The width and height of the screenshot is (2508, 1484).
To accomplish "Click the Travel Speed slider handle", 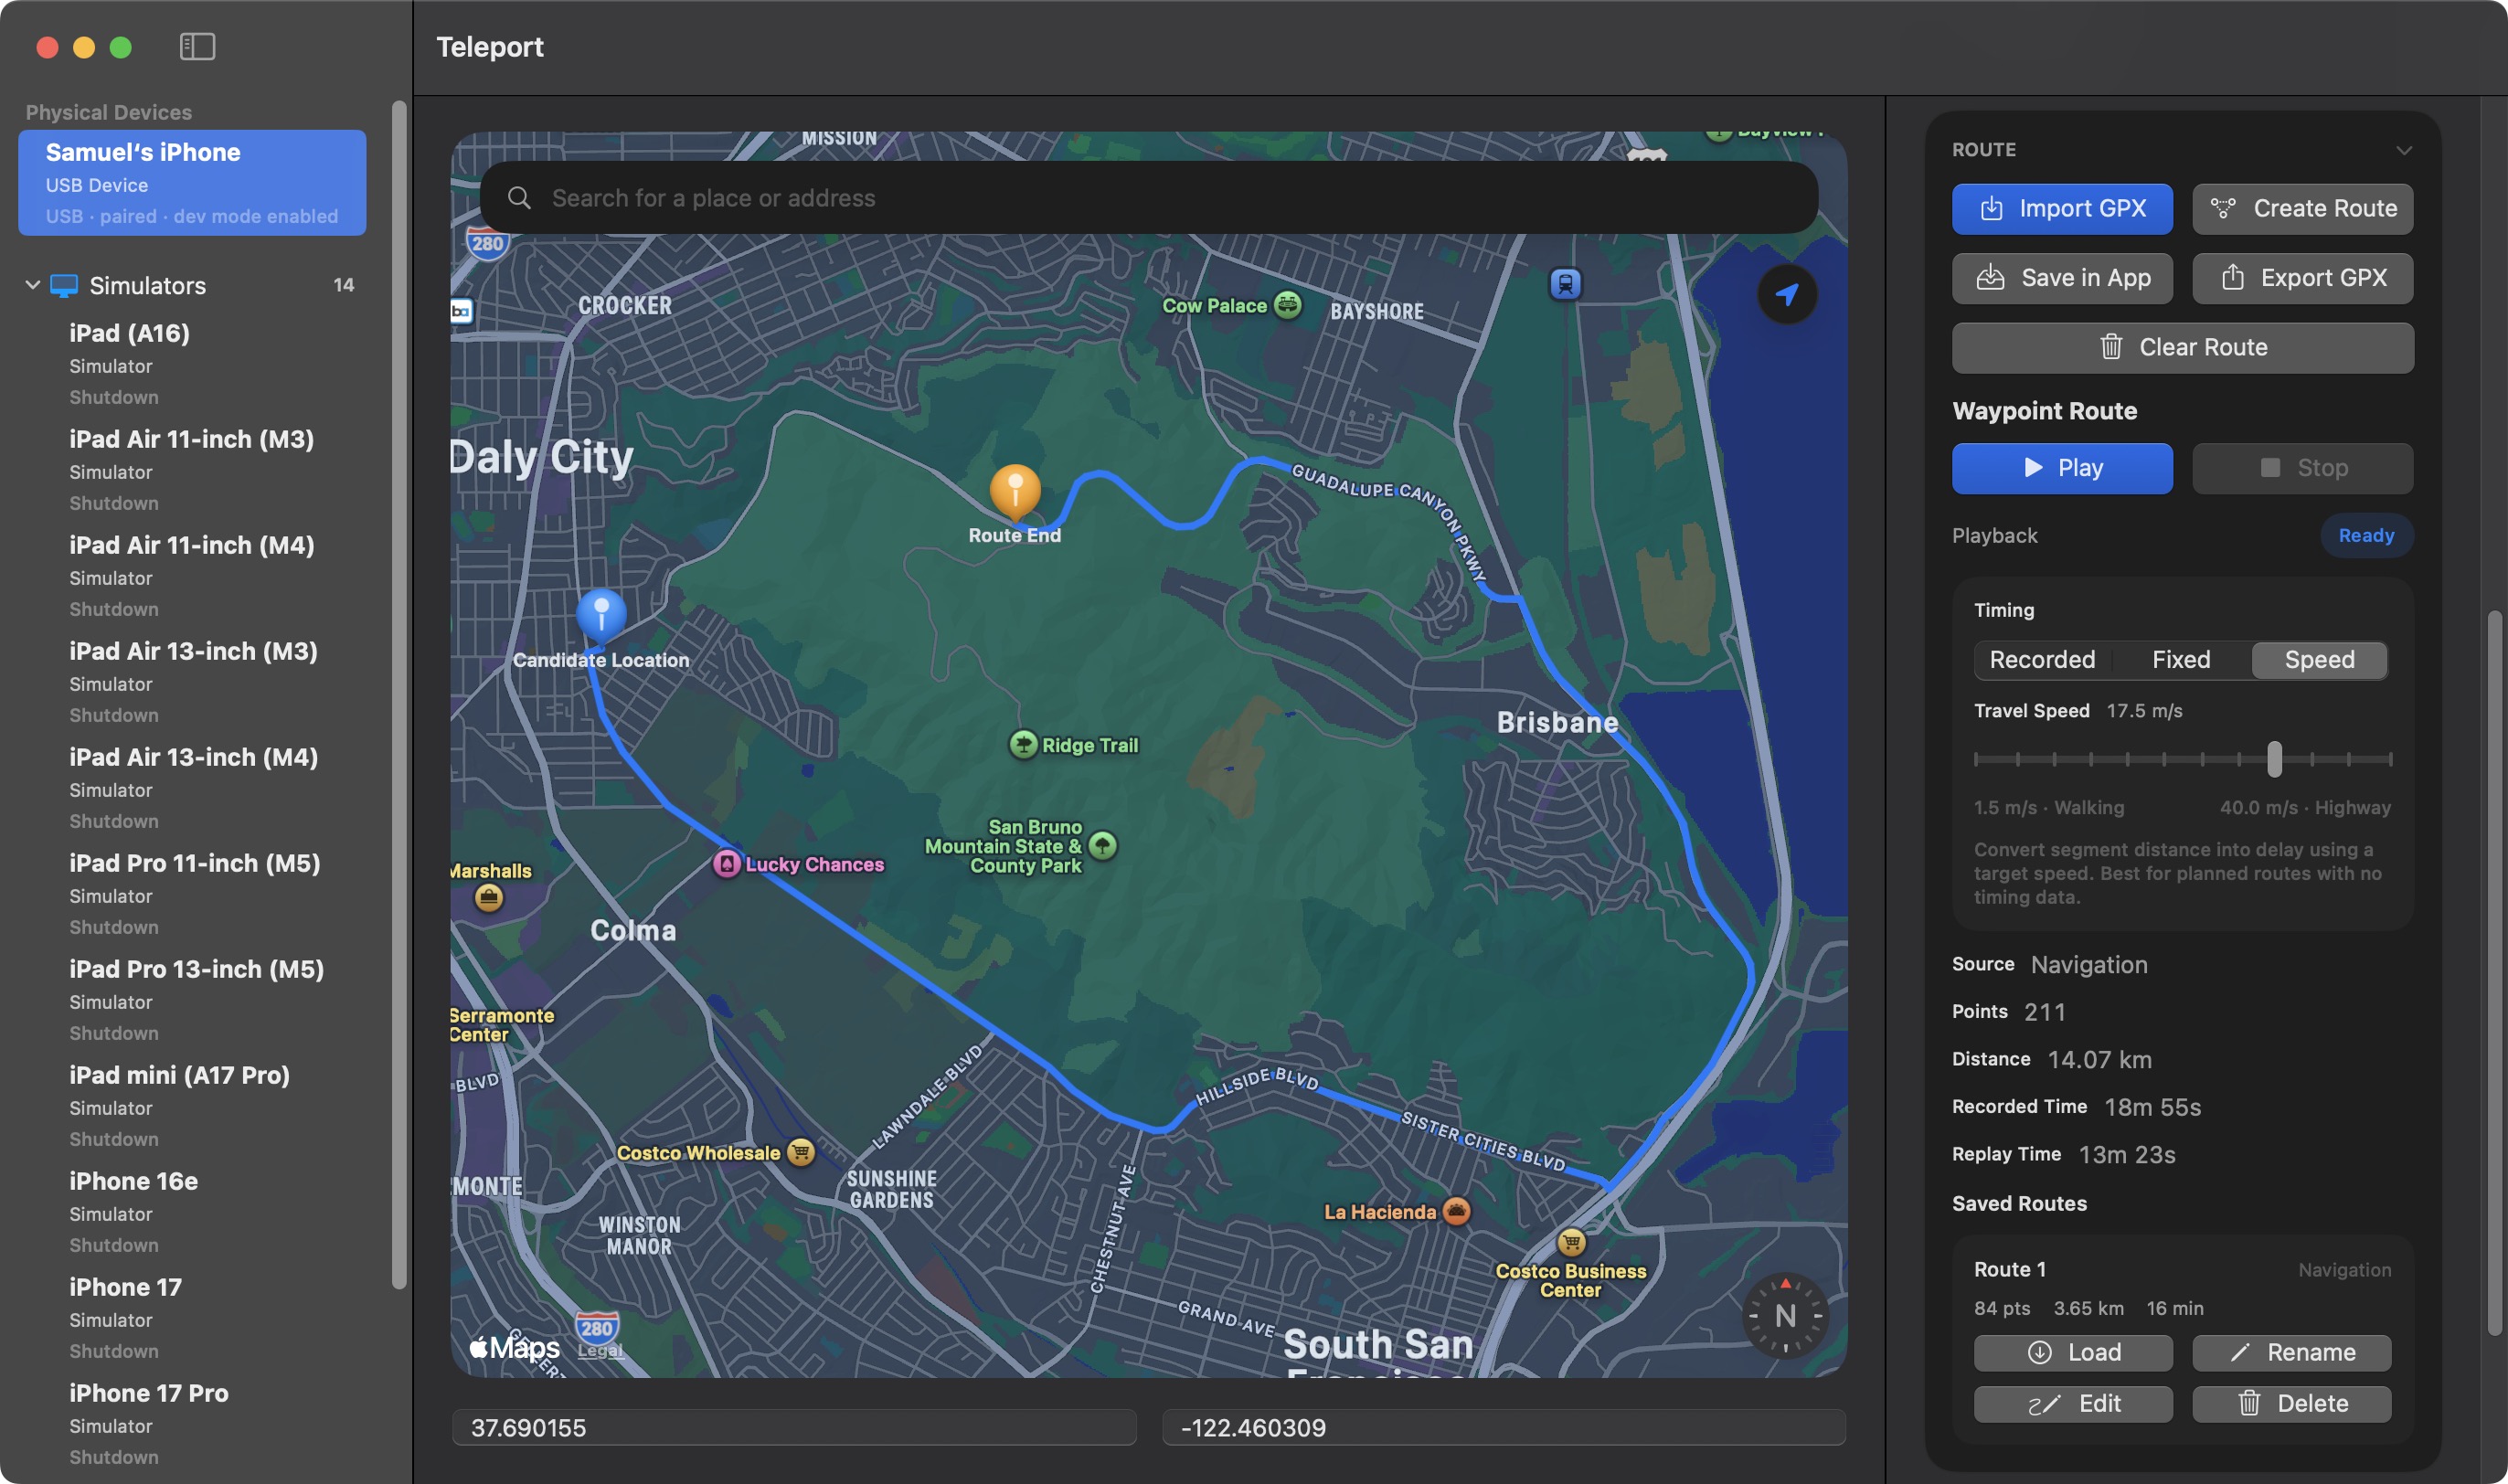I will 2274,758.
